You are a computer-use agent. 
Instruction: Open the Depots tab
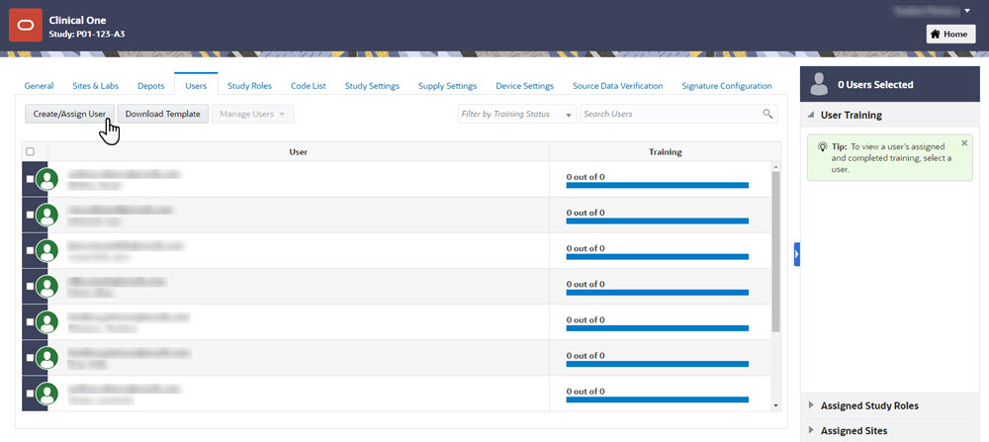(150, 86)
